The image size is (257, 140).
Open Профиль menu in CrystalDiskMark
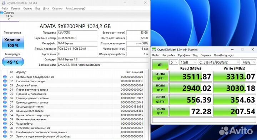coord(184,55)
